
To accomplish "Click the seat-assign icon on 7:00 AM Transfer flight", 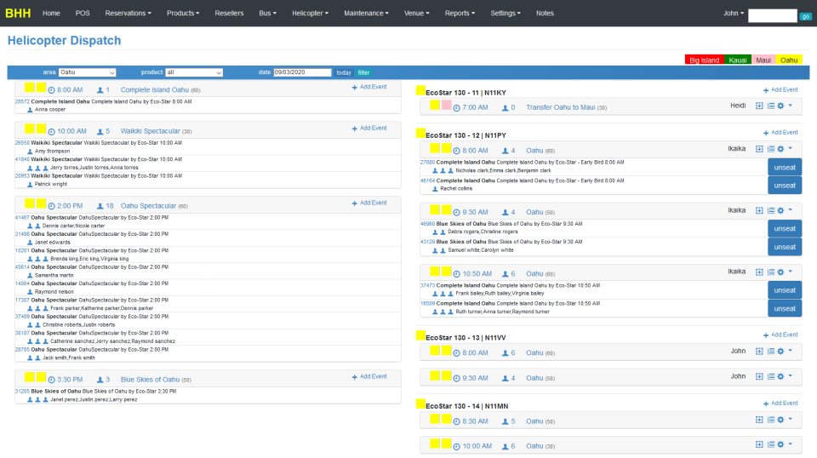I will pos(759,106).
